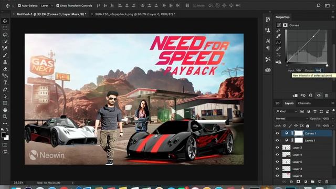Select the Curves 1 layer mask thumbnail
The image size is (336, 189).
point(299,133)
